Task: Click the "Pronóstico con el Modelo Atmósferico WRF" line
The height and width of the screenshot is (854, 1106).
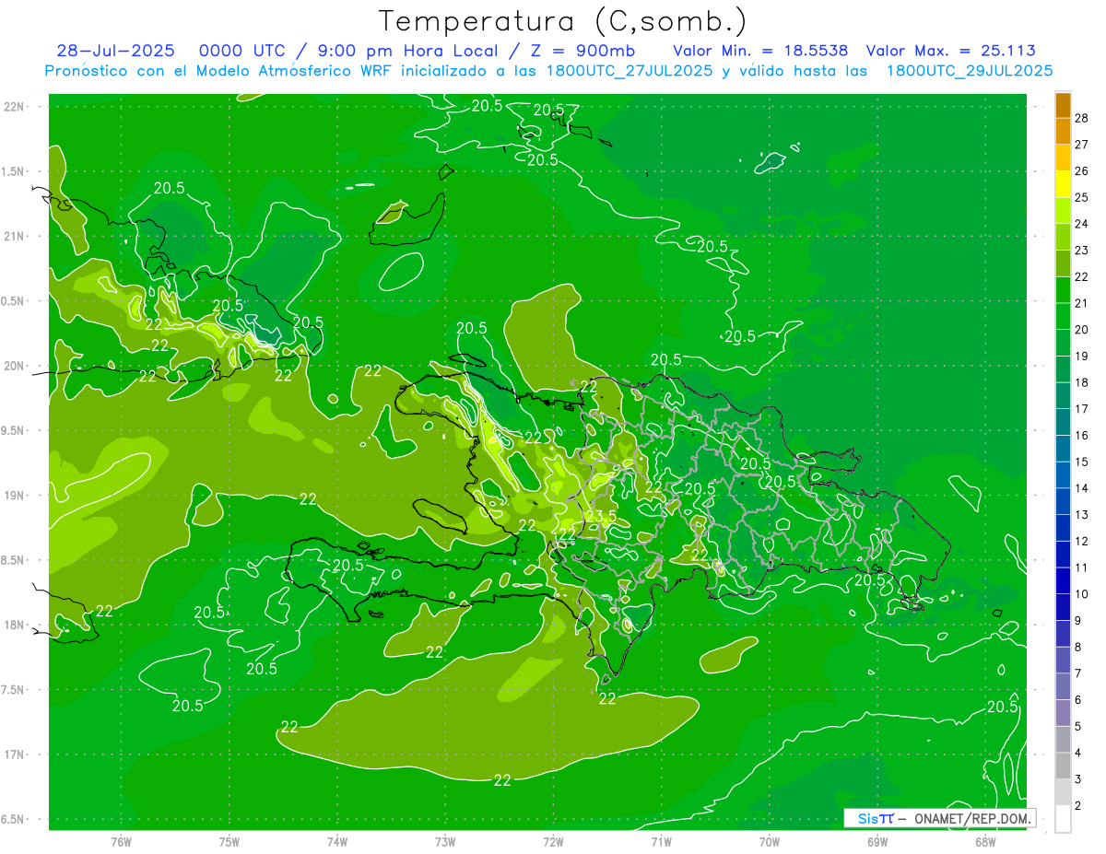Action: point(548,71)
